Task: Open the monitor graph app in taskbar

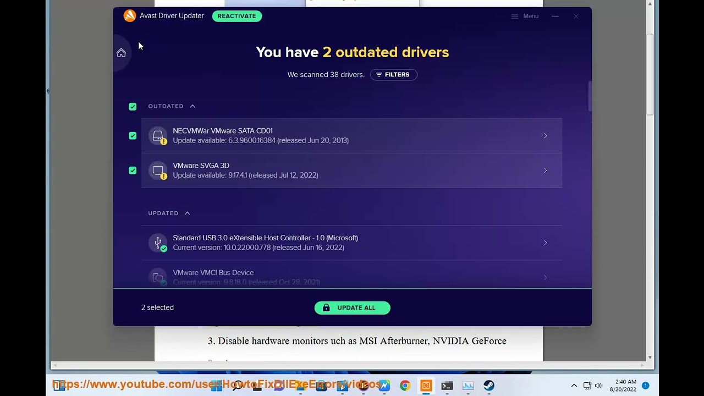Action: (468, 386)
